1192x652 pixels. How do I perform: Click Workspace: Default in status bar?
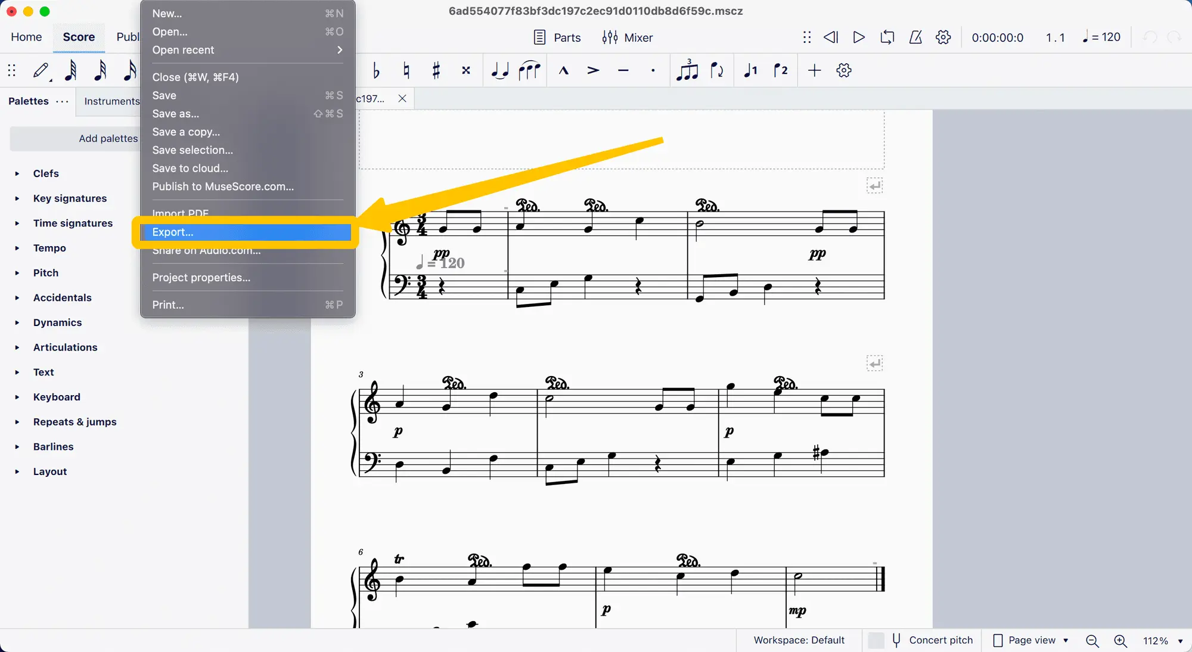click(x=799, y=640)
